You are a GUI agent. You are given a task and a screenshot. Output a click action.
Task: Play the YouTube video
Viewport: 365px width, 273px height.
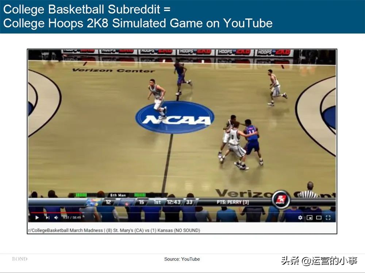(37, 218)
